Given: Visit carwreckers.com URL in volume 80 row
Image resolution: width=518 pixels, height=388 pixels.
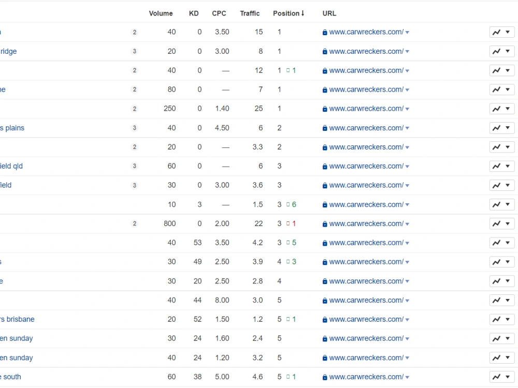Looking at the screenshot, I should click(x=366, y=89).
